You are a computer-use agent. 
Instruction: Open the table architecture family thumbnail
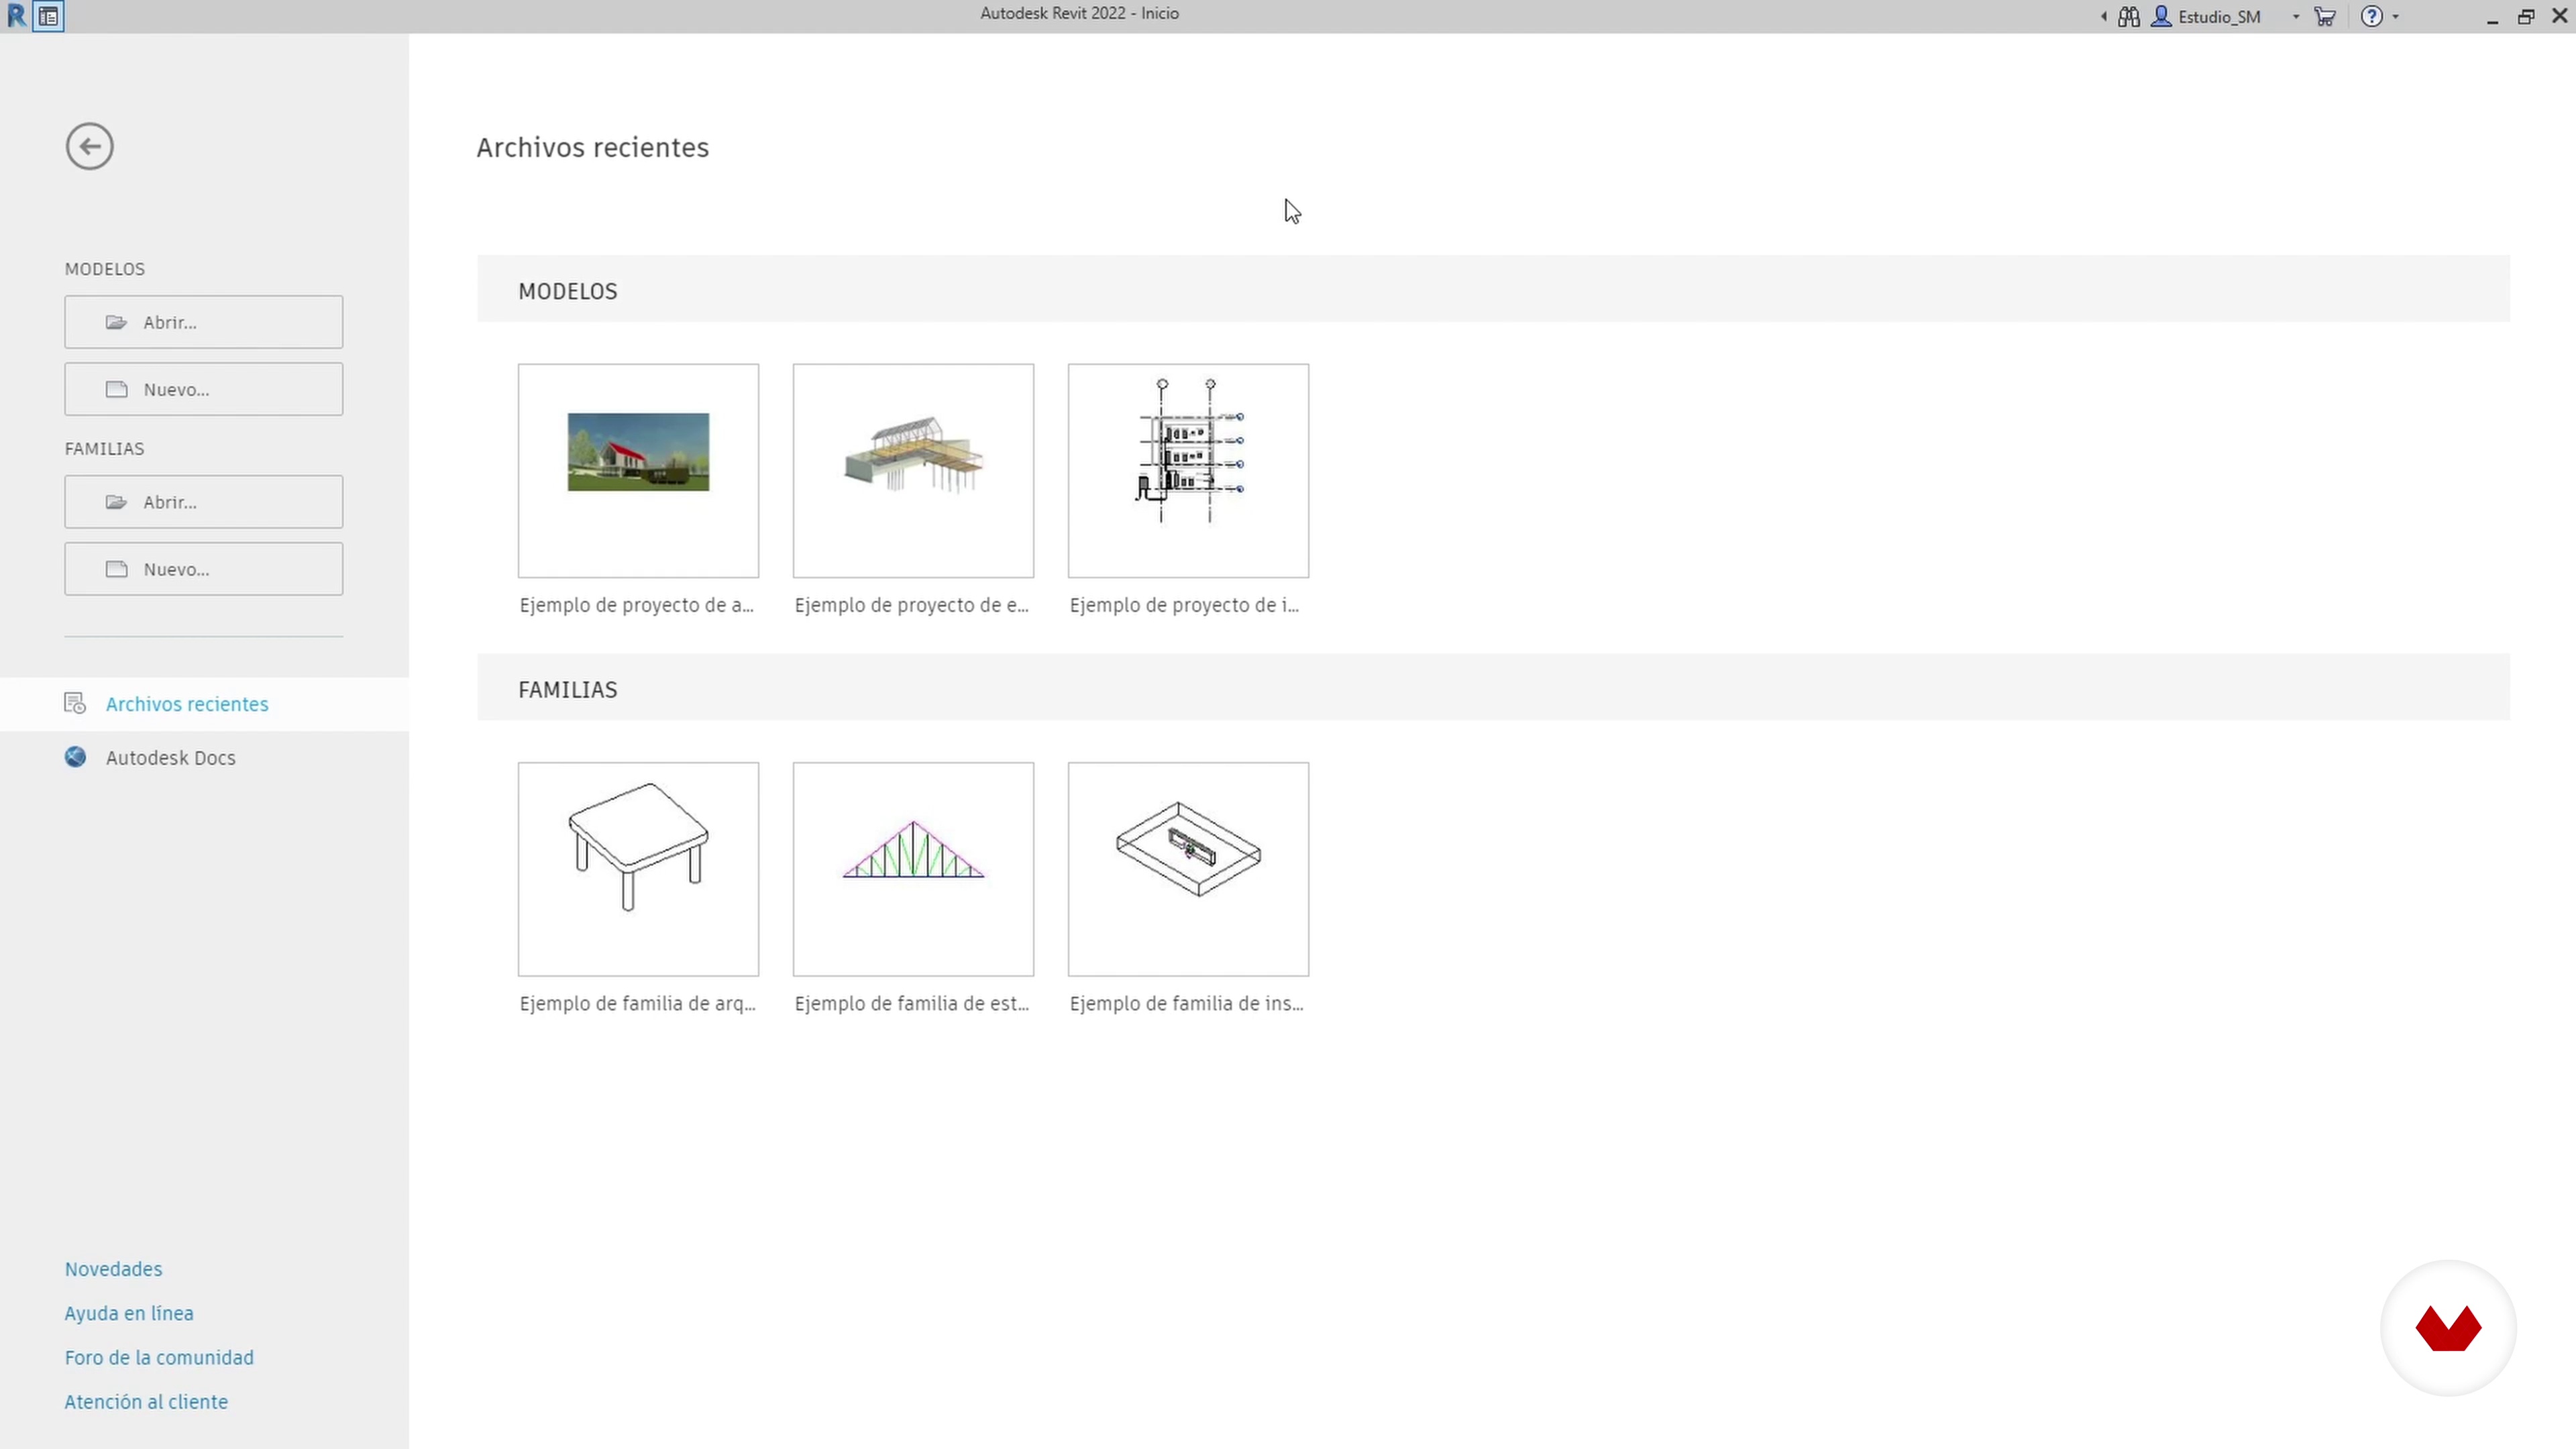638,869
